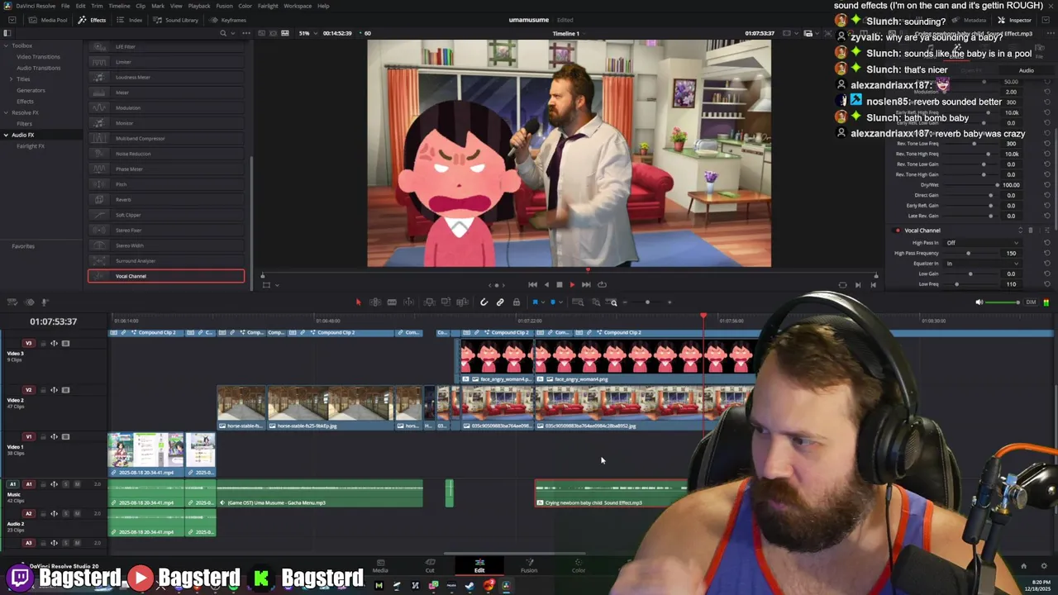The image size is (1058, 595).
Task: Collapse the Resolve FX section
Action: [6, 112]
